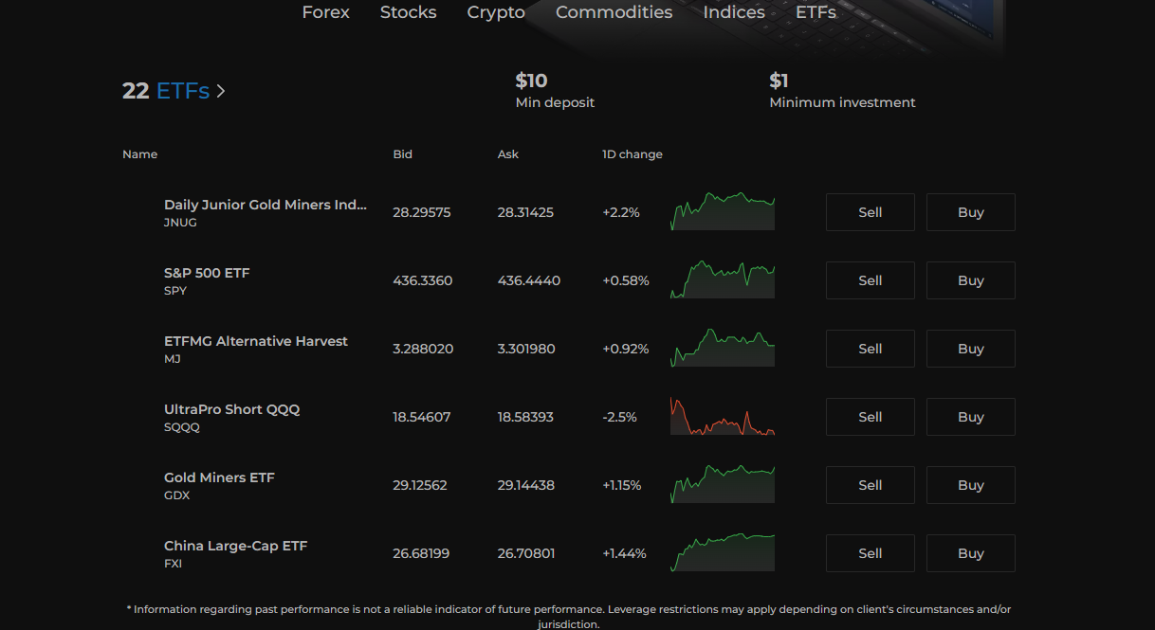1155x630 pixels.
Task: View the MJ green sparkline chart
Action: point(723,348)
